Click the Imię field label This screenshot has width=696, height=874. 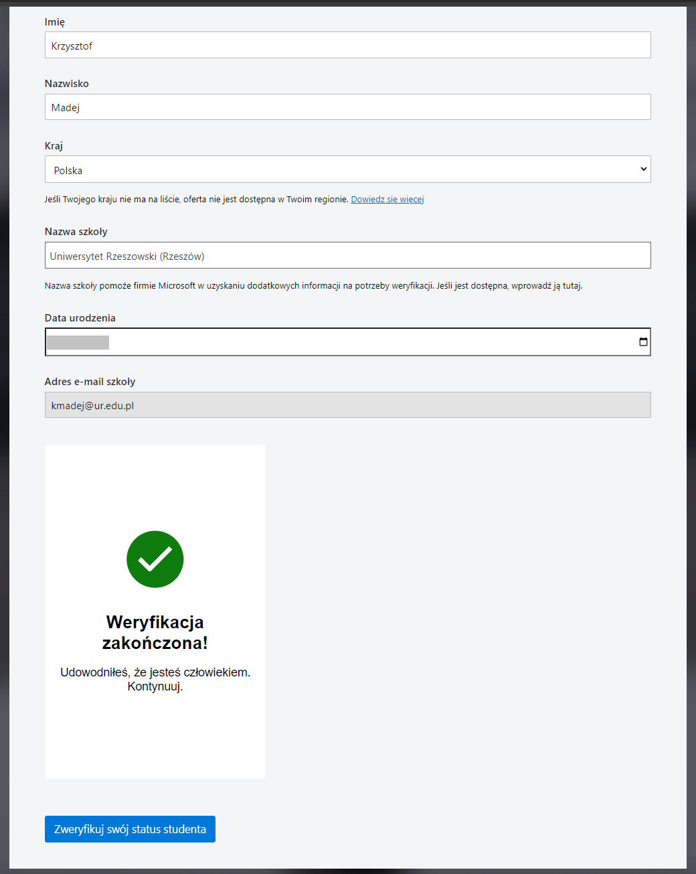[x=55, y=22]
